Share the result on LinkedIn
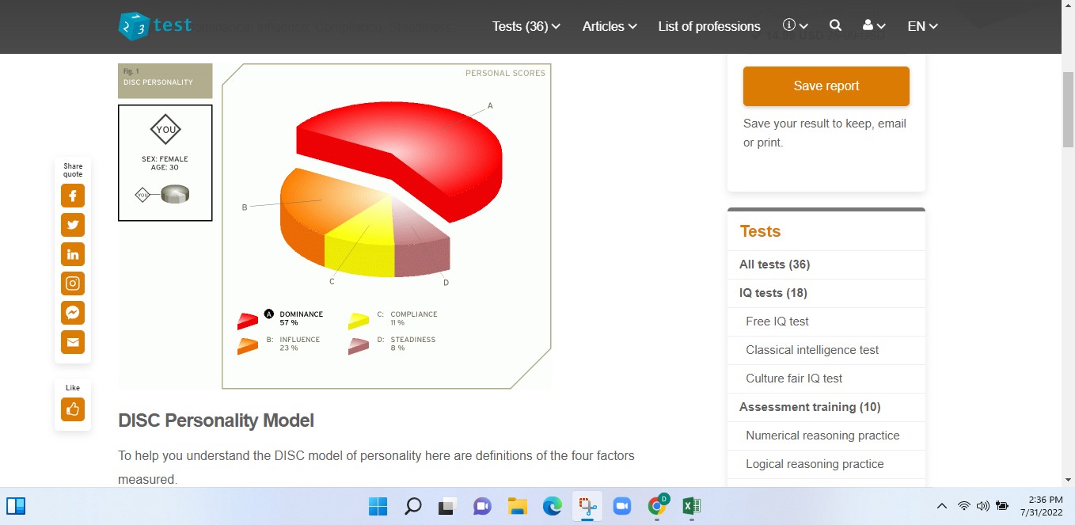 72,254
